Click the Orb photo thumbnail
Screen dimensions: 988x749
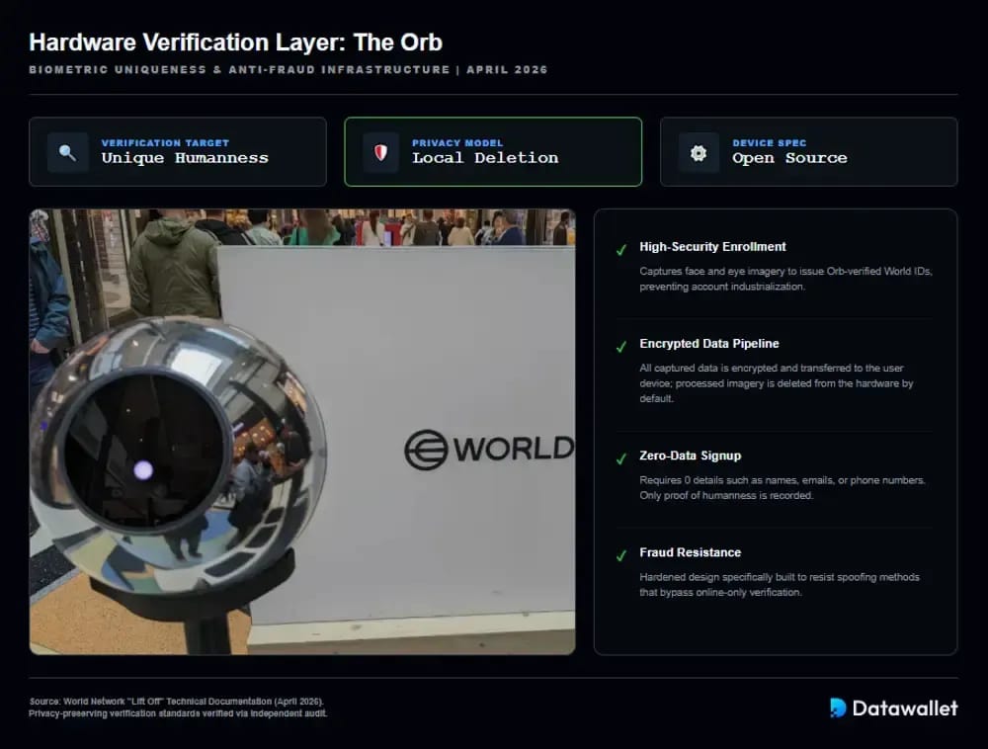click(302, 432)
